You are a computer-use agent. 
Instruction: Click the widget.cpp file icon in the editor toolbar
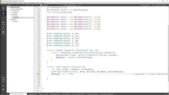[41, 5]
